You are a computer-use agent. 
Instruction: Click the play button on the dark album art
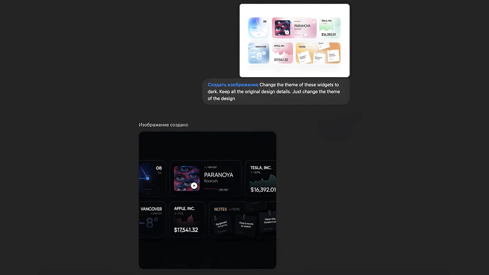194,186
